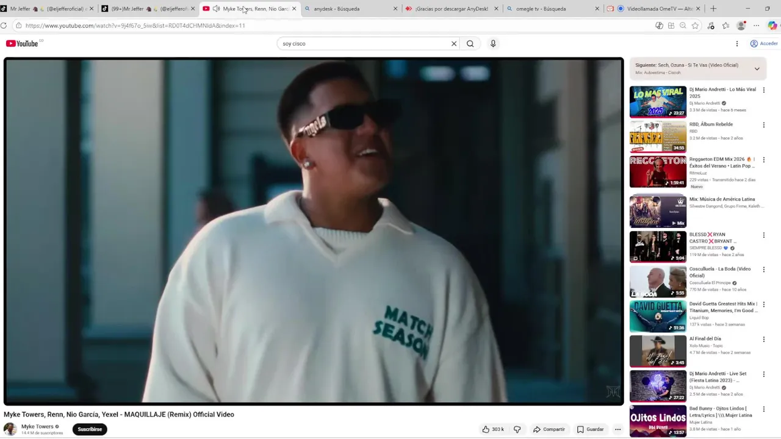Click video title MAQUILLAJE (Remix) Official Video
Viewport: 781px width, 439px height.
(119, 415)
